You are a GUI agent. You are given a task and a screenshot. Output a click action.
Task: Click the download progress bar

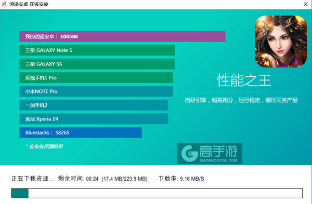coord(157,193)
